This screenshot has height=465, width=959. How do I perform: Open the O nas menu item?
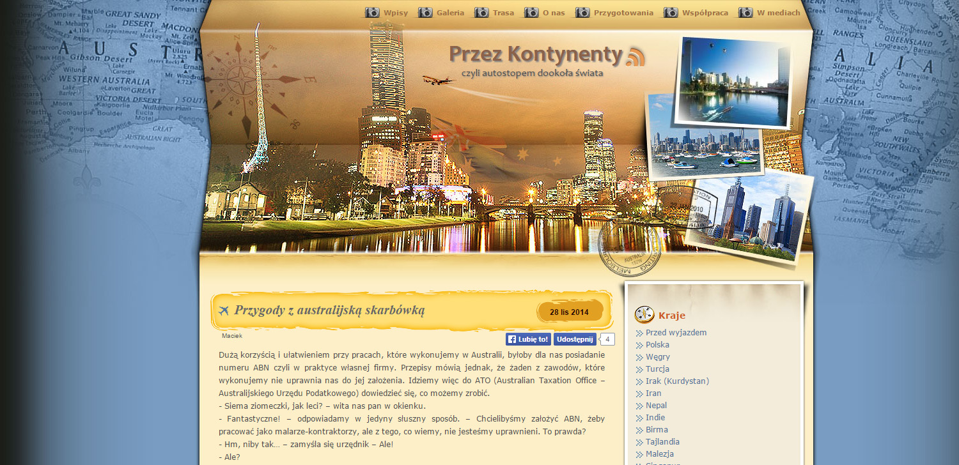tap(554, 13)
